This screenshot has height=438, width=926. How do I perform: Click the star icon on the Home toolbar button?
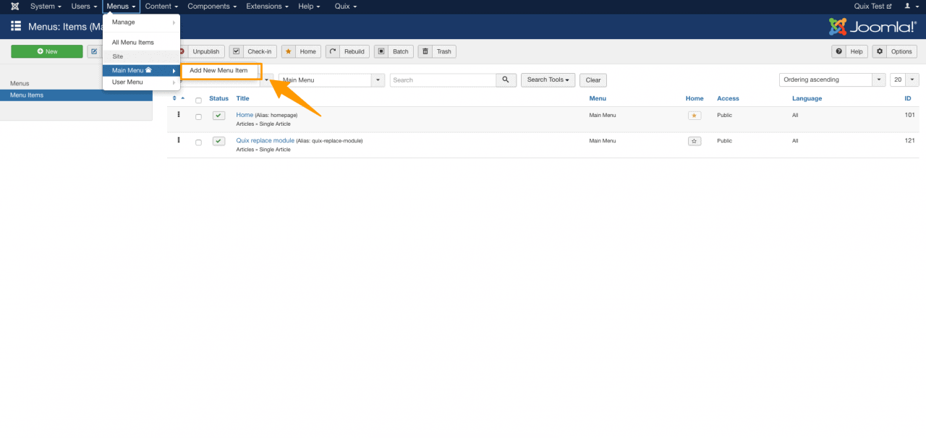click(x=289, y=51)
